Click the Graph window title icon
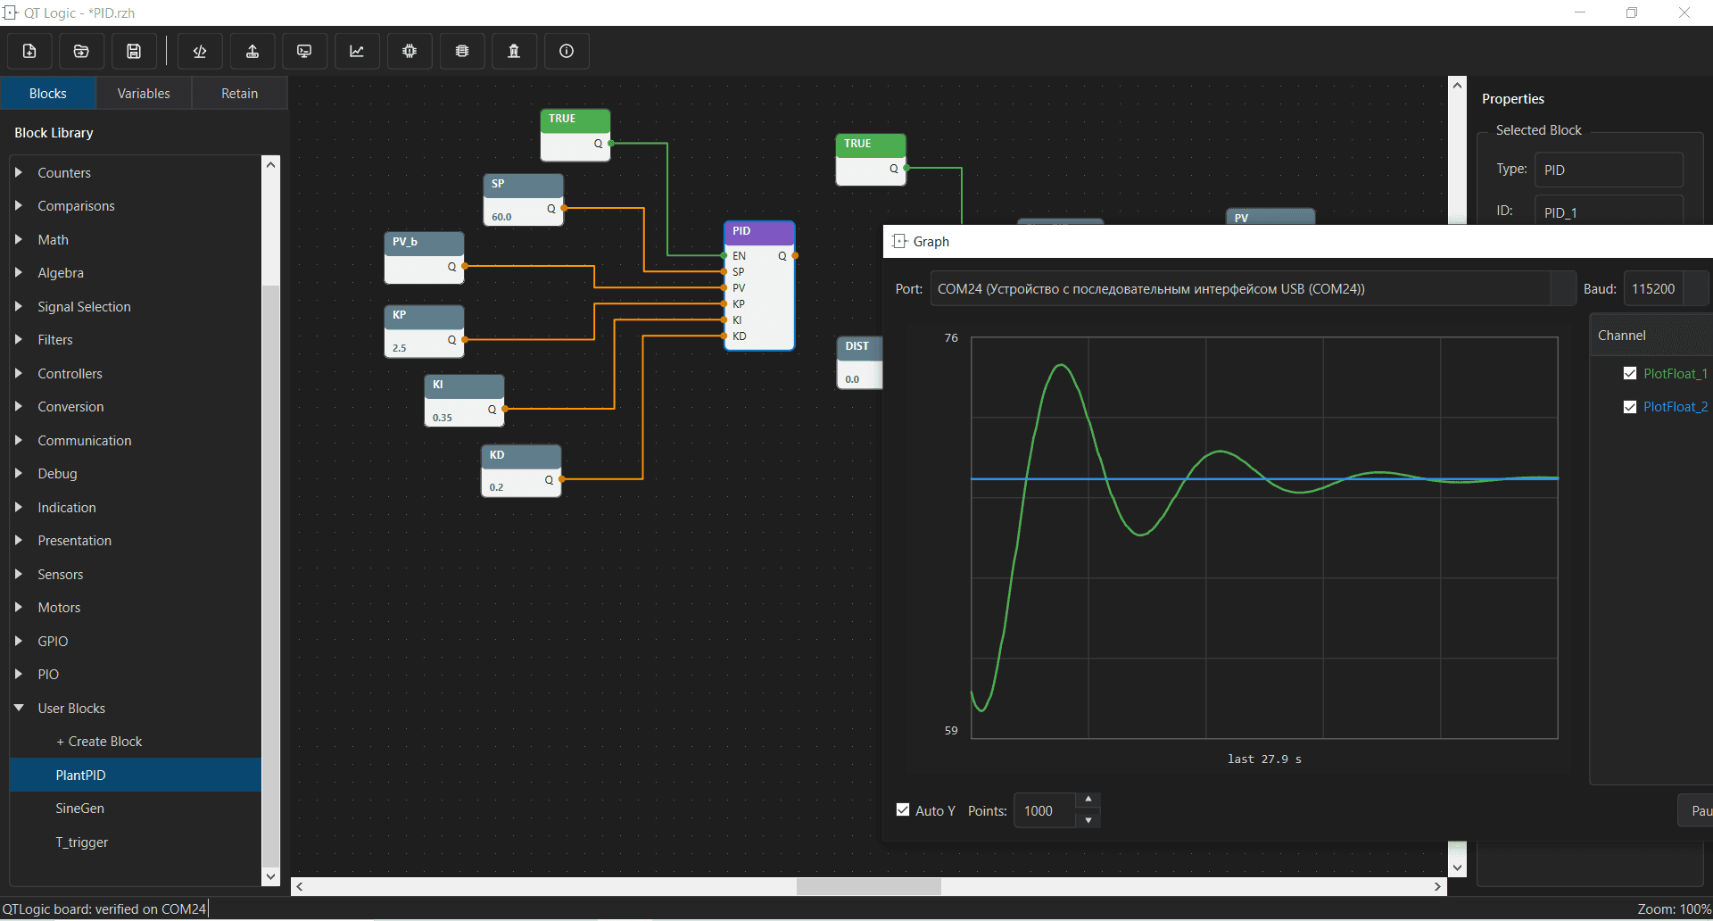The image size is (1713, 921). pos(899,241)
